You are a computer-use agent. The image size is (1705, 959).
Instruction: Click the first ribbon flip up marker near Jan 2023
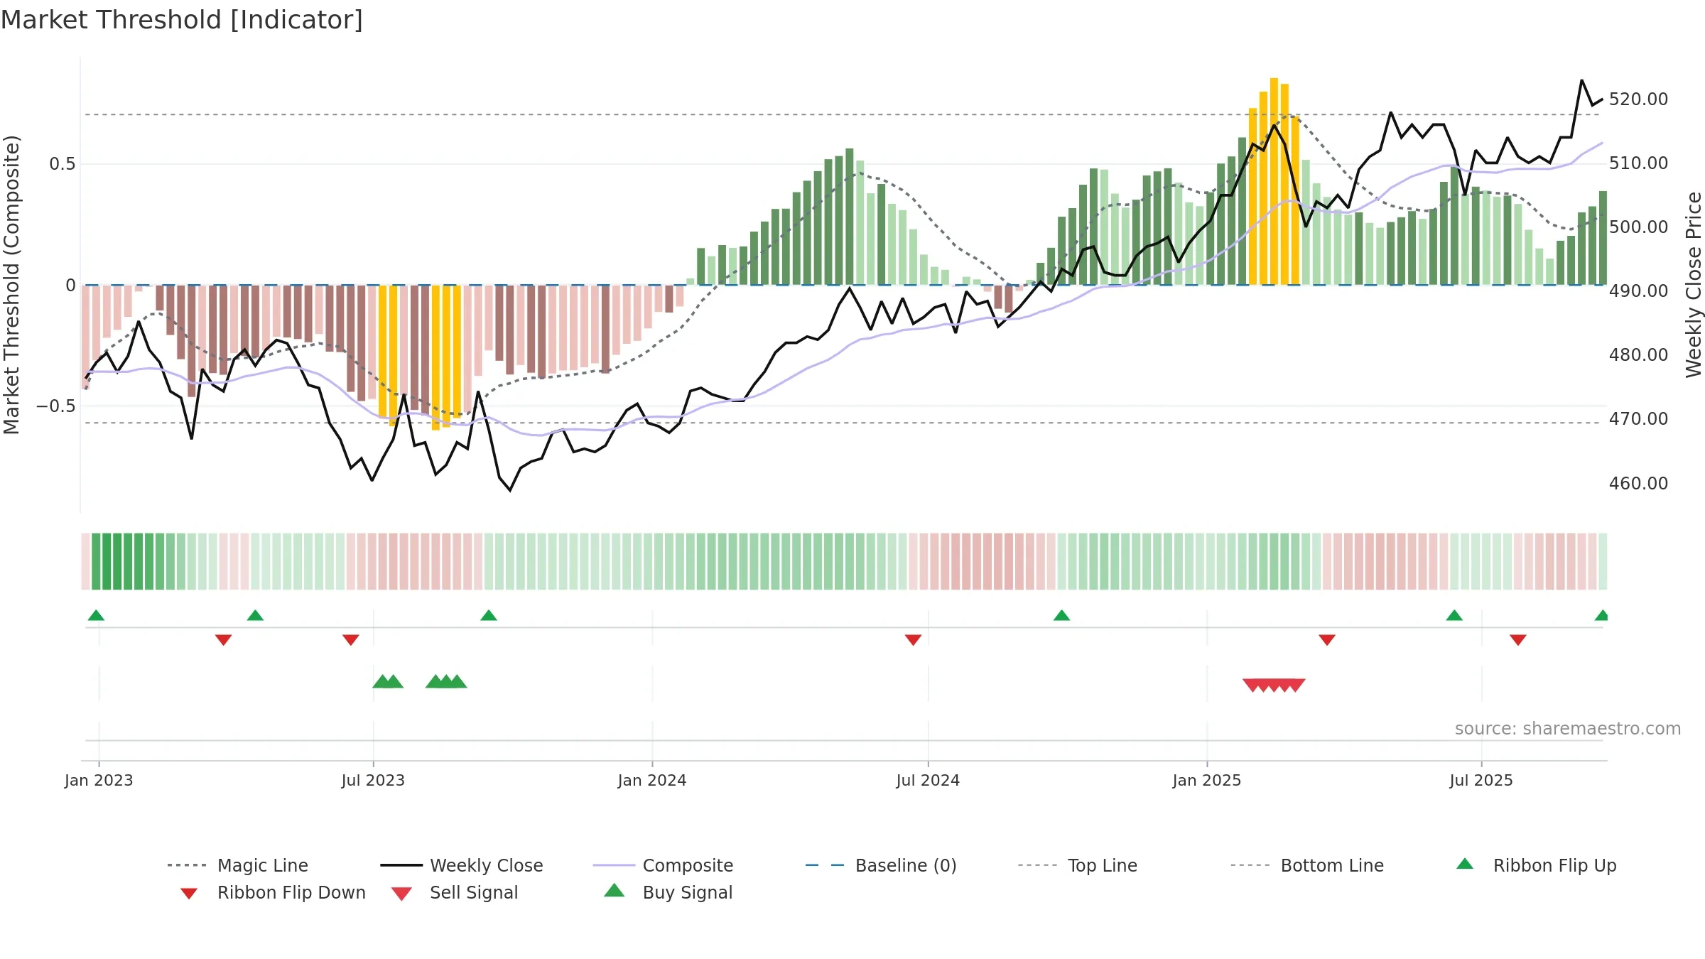(96, 615)
